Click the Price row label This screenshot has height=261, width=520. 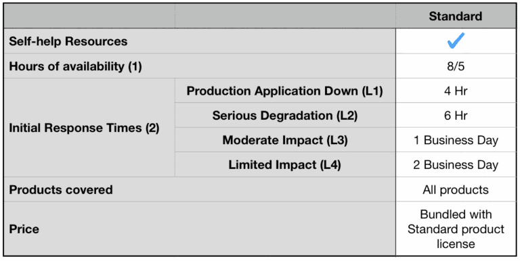24,229
